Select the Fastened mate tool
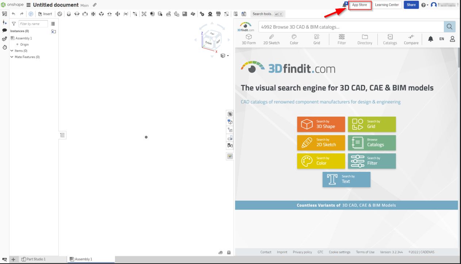Image resolution: width=461 pixels, height=264 pixels. (69, 14)
